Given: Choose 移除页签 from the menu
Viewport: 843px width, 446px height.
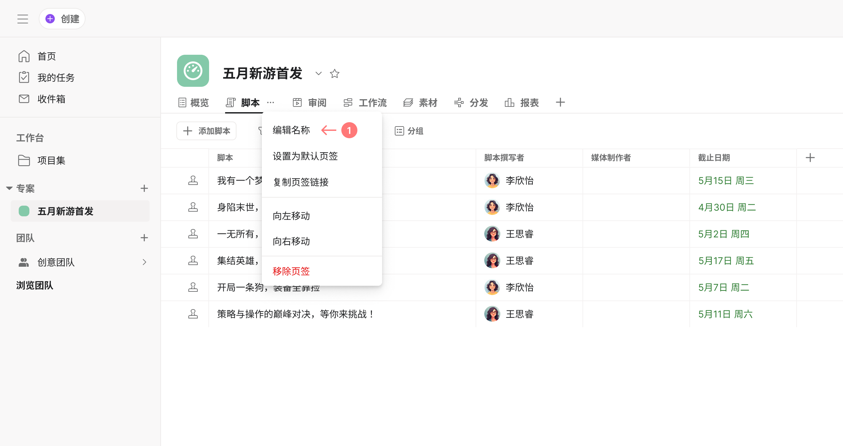Looking at the screenshot, I should tap(291, 271).
